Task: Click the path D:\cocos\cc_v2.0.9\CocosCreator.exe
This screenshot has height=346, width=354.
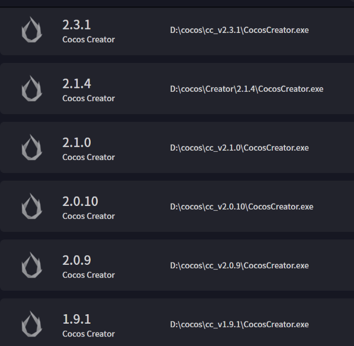Action: pyautogui.click(x=239, y=265)
